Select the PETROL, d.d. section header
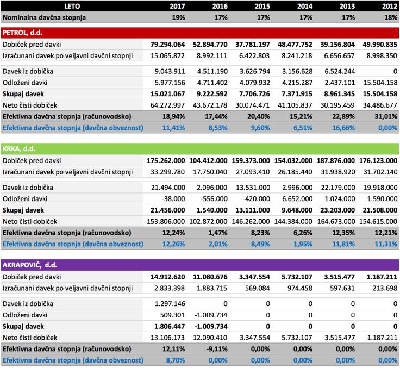 point(200,33)
